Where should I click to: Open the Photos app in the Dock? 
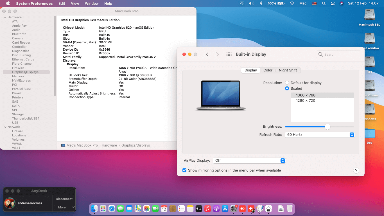tap(146, 208)
